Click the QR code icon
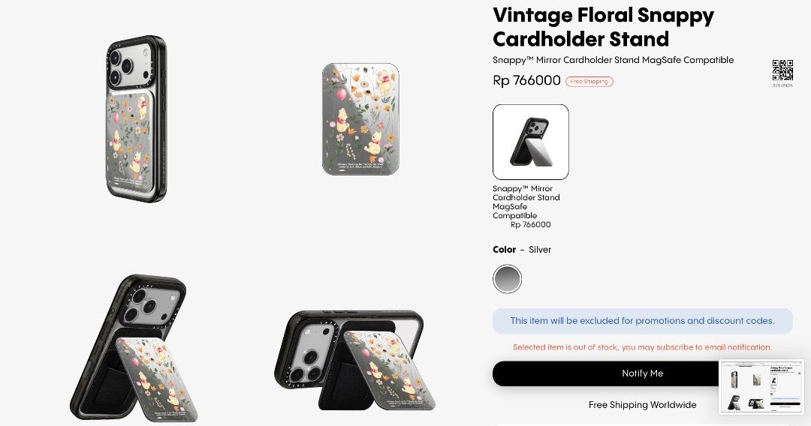The width and height of the screenshot is (811, 426). (782, 70)
